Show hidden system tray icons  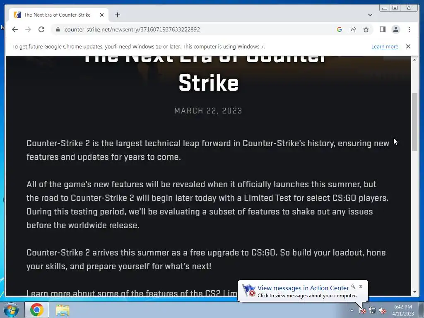pos(352,310)
